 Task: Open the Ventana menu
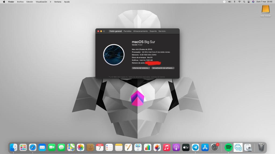pos(58,2)
